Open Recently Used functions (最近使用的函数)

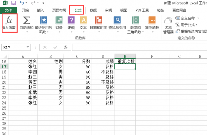click(43, 24)
